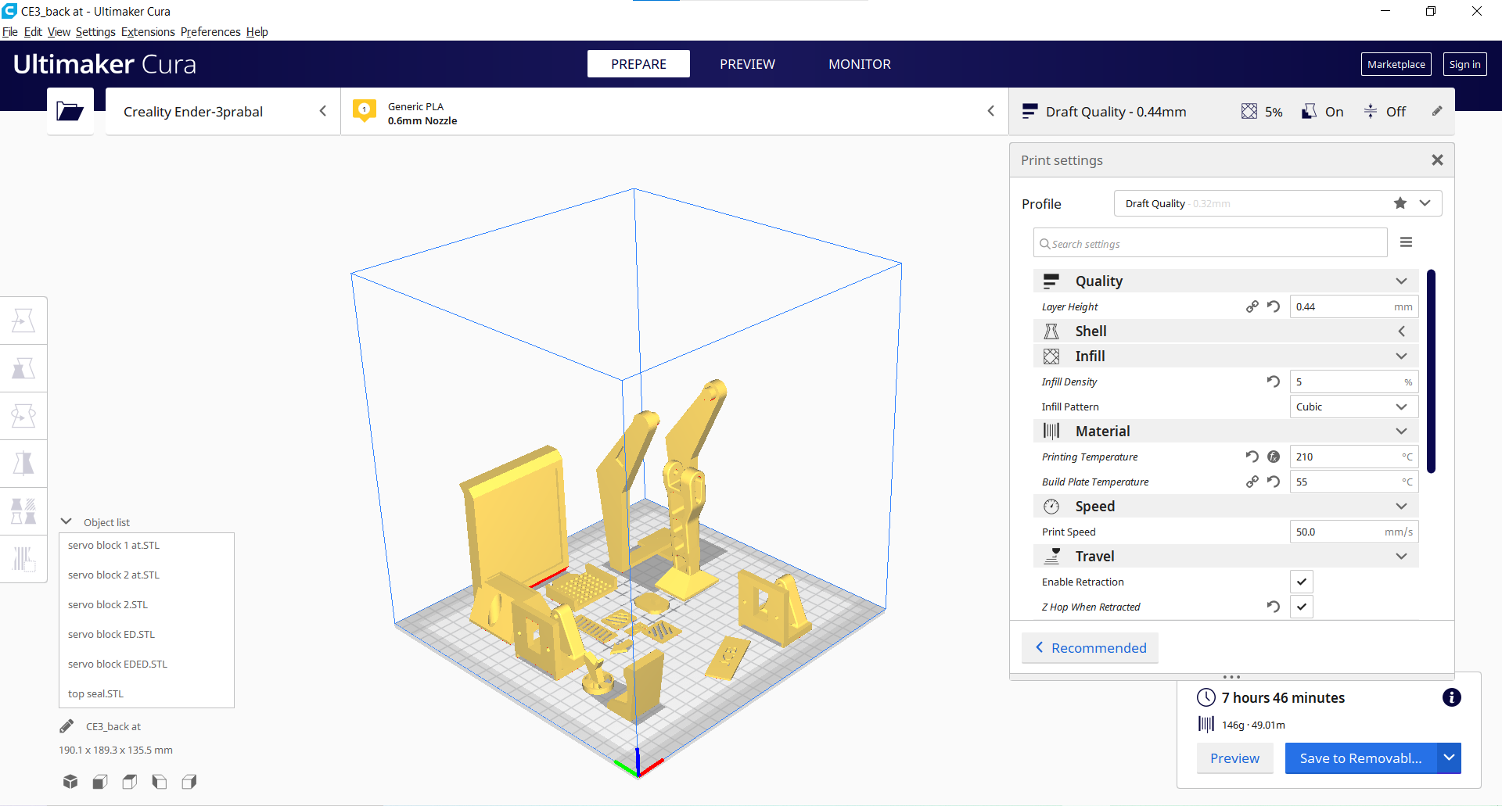Open file with the folder icon
Screen dimensions: 1502x806
(70, 112)
